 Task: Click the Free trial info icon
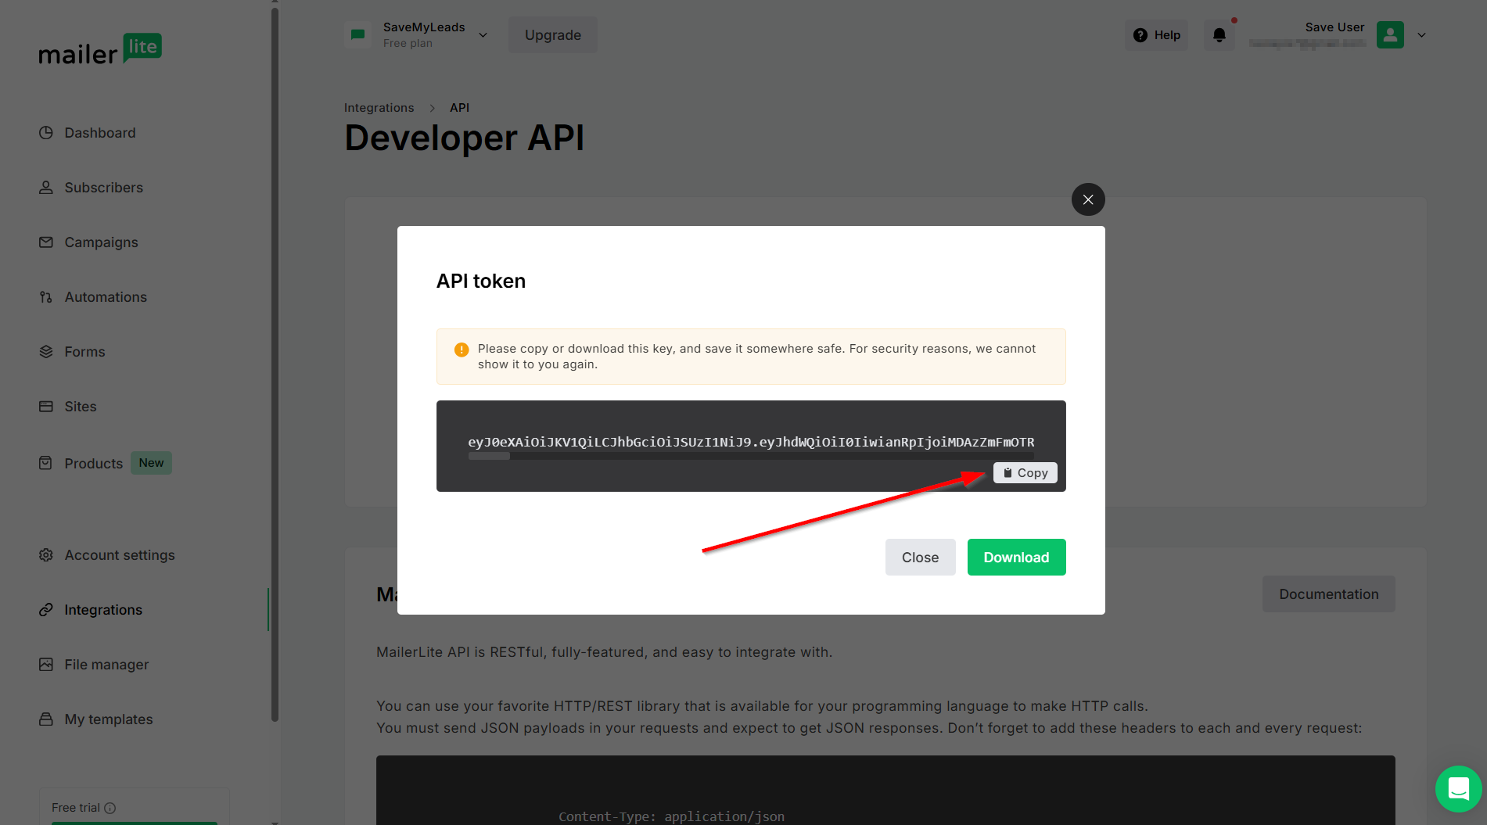point(110,808)
